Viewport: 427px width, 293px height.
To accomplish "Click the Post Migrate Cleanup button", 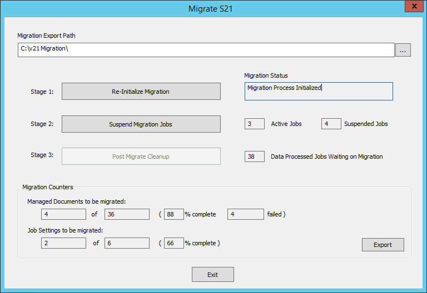I will [141, 156].
